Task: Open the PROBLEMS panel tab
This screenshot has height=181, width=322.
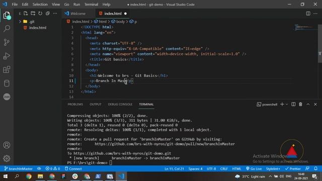Action: pos(75,104)
